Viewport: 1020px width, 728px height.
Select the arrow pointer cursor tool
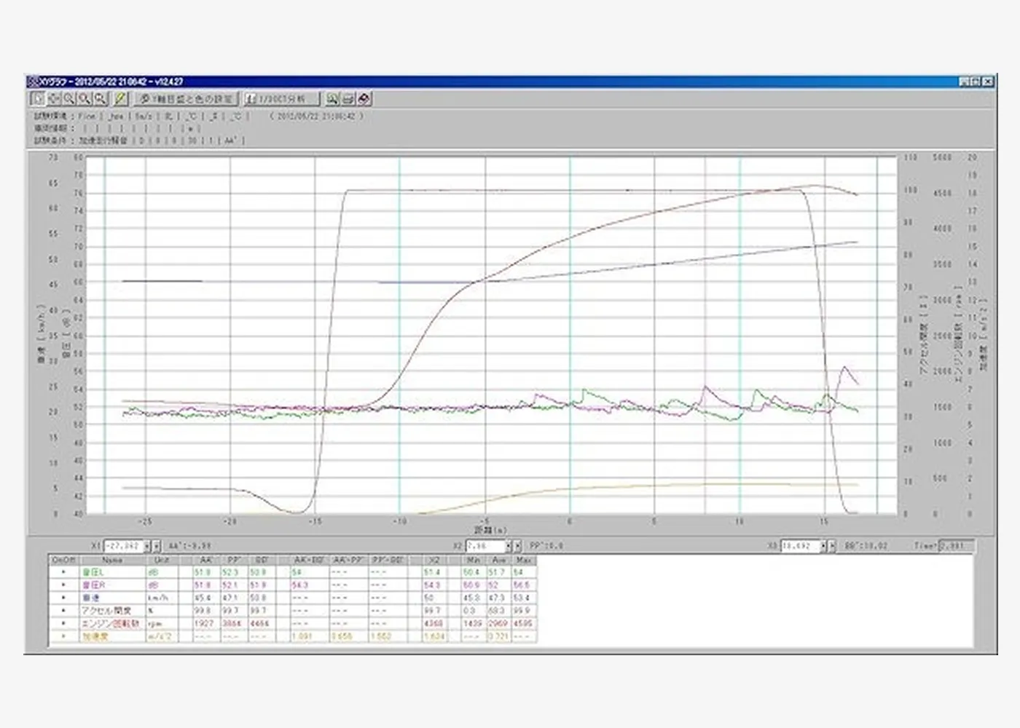point(37,99)
